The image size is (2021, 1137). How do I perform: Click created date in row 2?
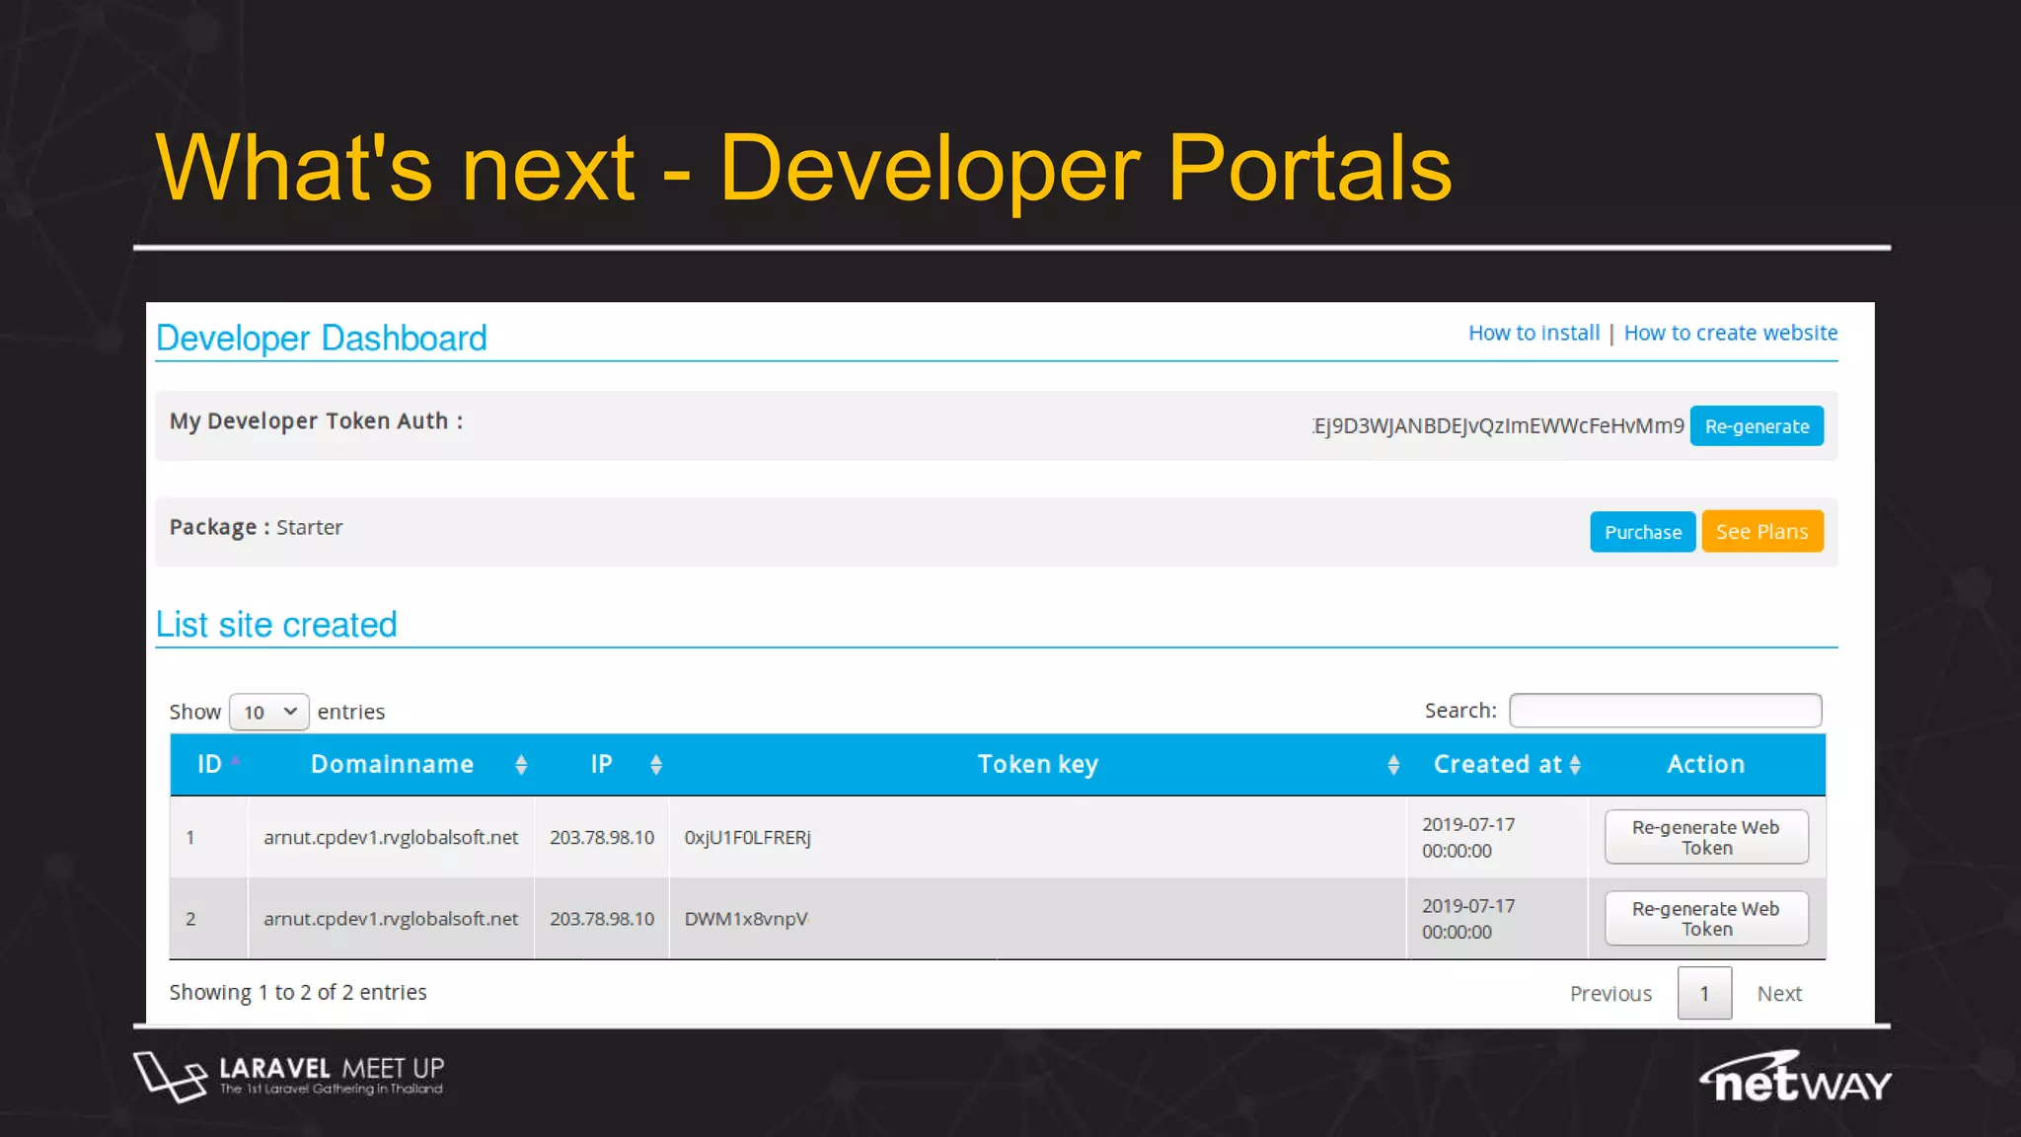1468,919
